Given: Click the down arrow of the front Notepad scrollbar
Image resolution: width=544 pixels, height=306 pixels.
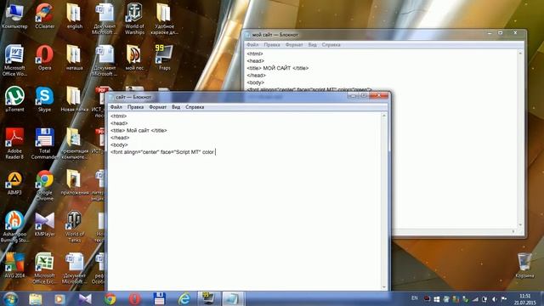Looking at the screenshot, I should tap(383, 287).
